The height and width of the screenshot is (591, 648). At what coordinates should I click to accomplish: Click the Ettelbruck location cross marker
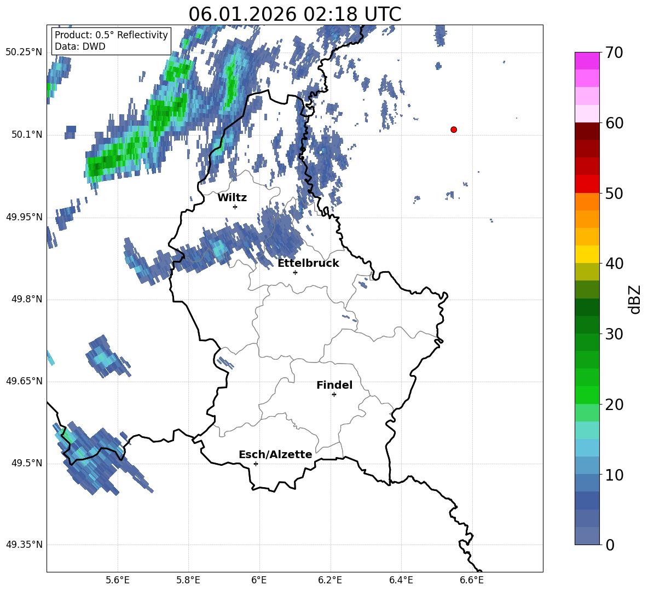[x=295, y=272]
